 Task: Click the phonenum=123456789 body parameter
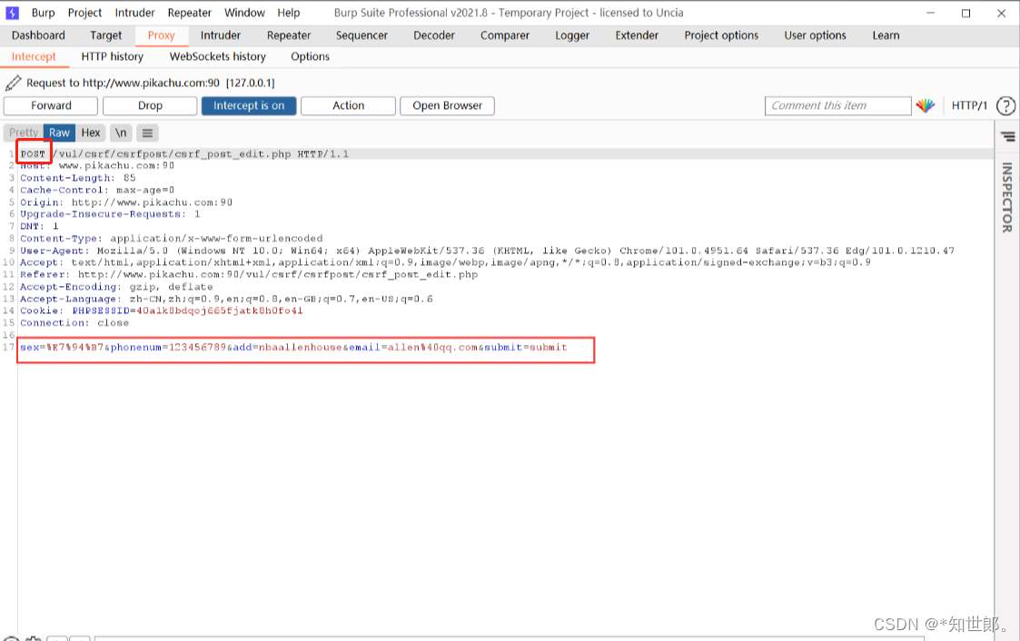[x=168, y=348]
